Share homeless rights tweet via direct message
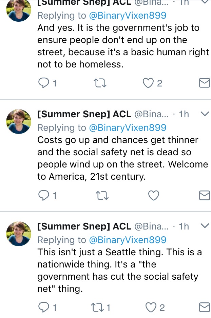The height and width of the screenshot is (318, 211). [x=204, y=83]
